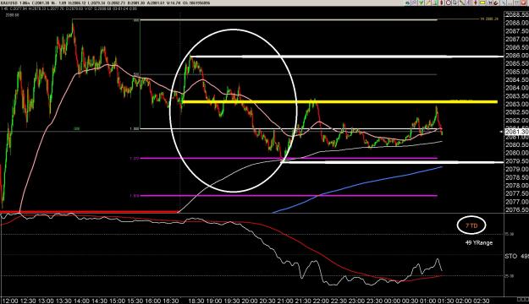The image size is (529, 304).
Task: Select the yellow diagonal line drawing tool
Action: pos(427,3)
